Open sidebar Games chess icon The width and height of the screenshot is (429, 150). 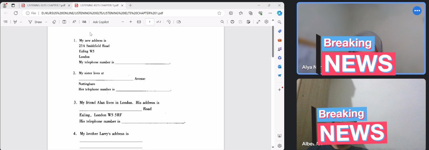[280, 49]
